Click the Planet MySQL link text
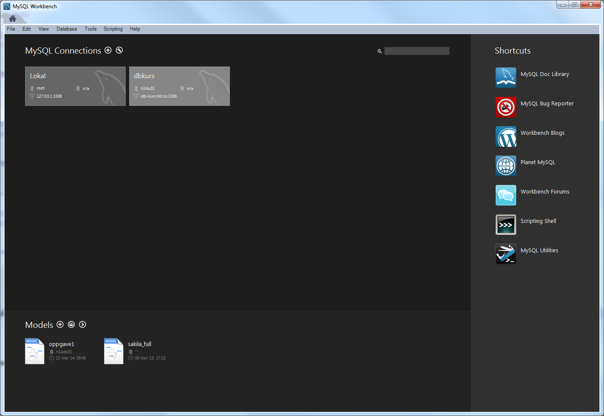604x416 pixels. 537,162
